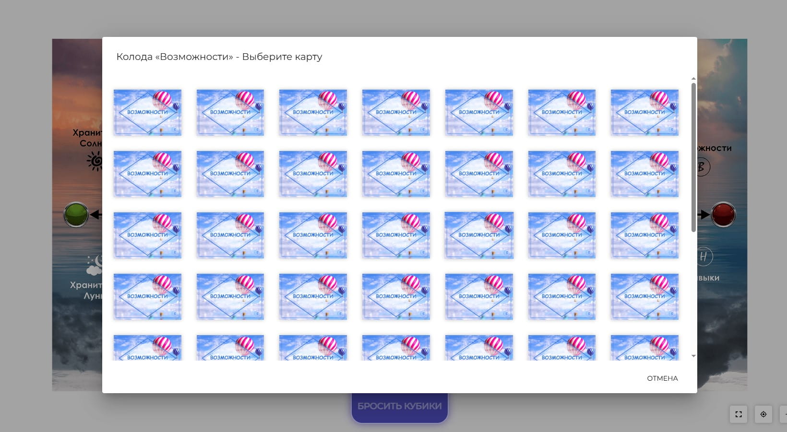Click the green round button on left
This screenshot has width=787, height=432.
click(x=76, y=214)
